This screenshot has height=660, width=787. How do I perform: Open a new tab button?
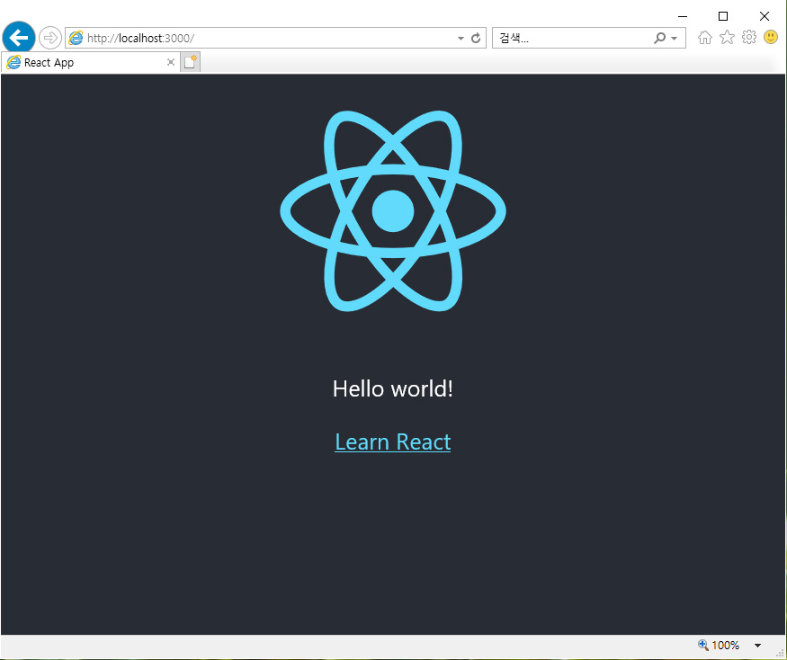(x=190, y=62)
